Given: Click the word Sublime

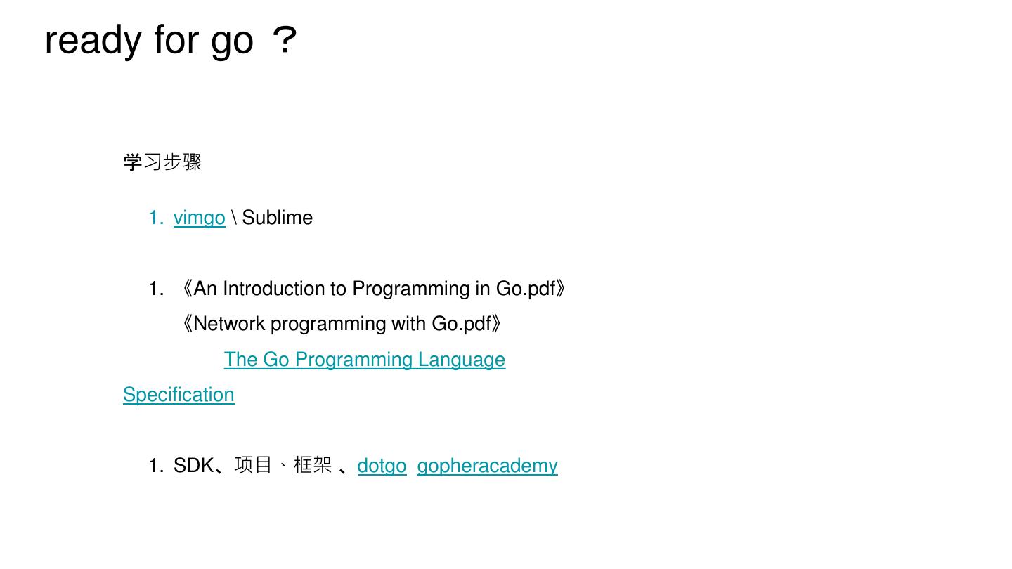Looking at the screenshot, I should (278, 218).
